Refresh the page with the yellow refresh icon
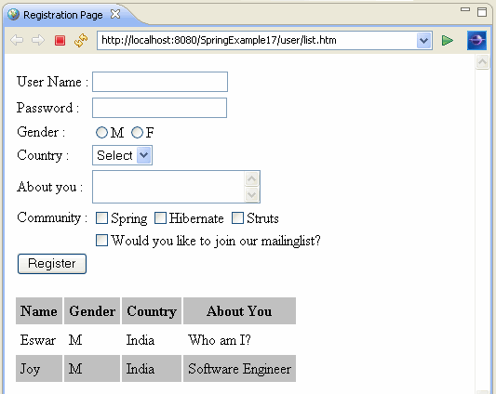 pyautogui.click(x=81, y=41)
